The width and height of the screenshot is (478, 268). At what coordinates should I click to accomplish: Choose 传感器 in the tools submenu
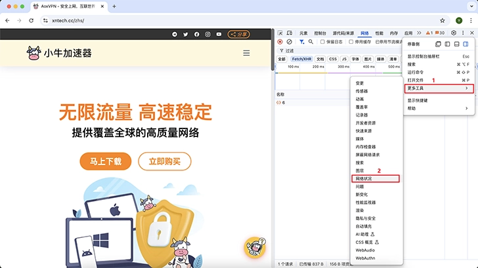pos(377,91)
